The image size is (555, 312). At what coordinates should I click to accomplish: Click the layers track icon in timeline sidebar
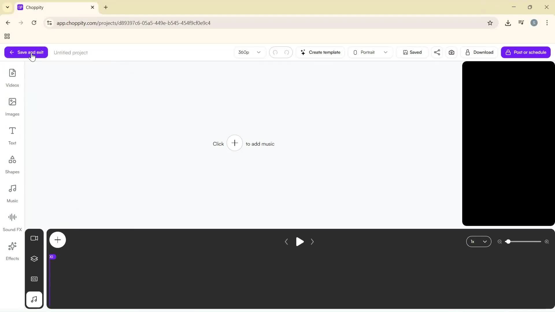[x=34, y=259]
